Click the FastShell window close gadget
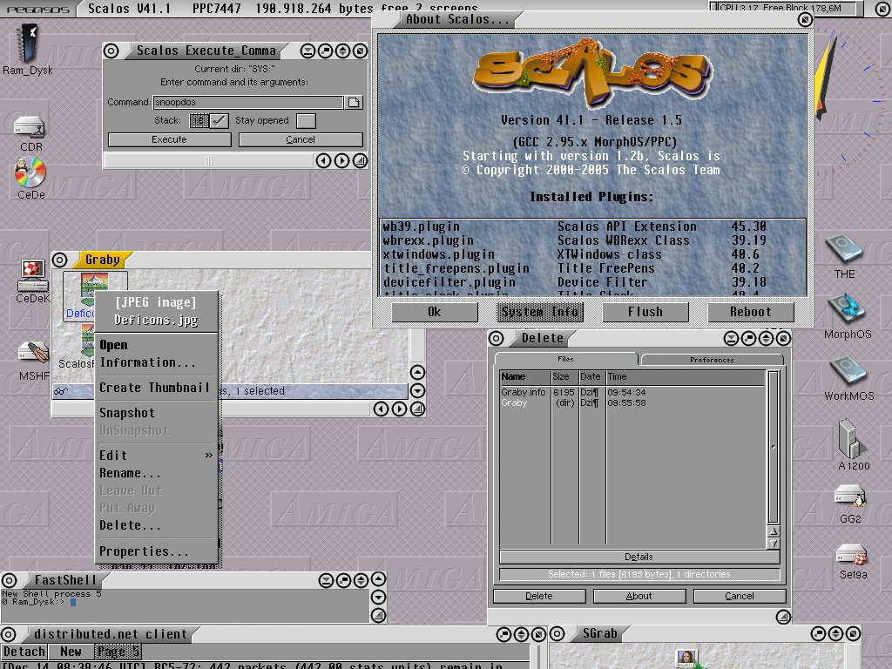 tap(9, 580)
